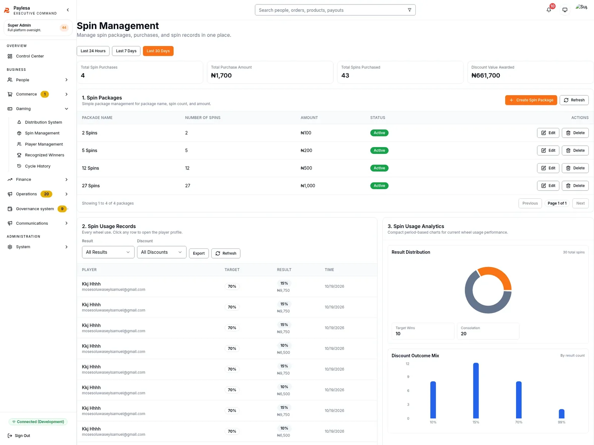Image resolution: width=594 pixels, height=445 pixels.
Task: Refresh the Spin Packages table
Action: tap(574, 100)
